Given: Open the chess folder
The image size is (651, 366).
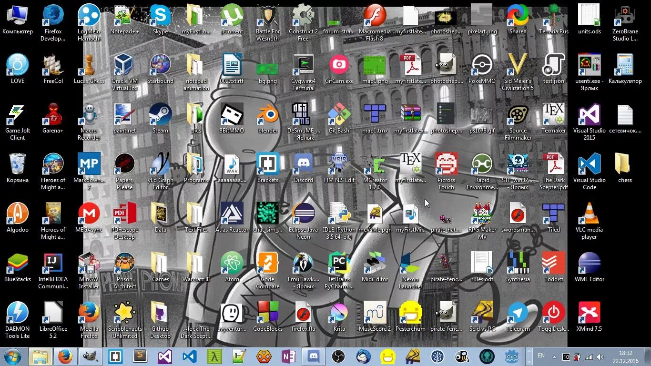Looking at the screenshot, I should pyautogui.click(x=625, y=169).
